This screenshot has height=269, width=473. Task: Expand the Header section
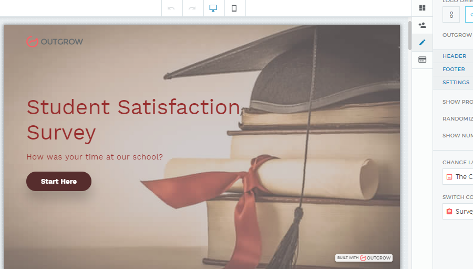click(454, 56)
